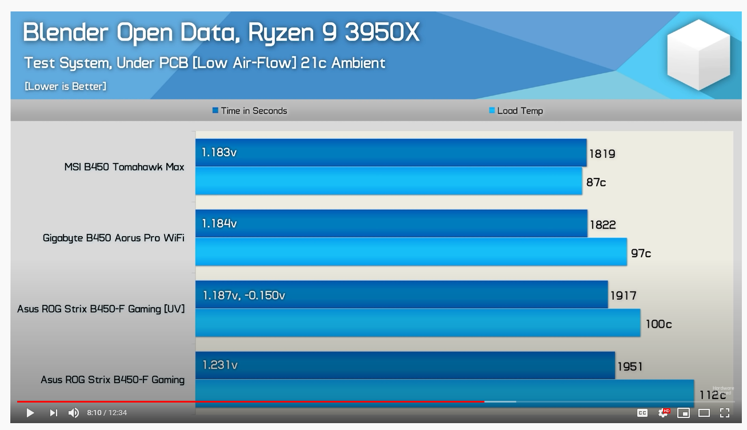Click the "1951" time value
The width and height of the screenshot is (747, 430).
pos(630,367)
